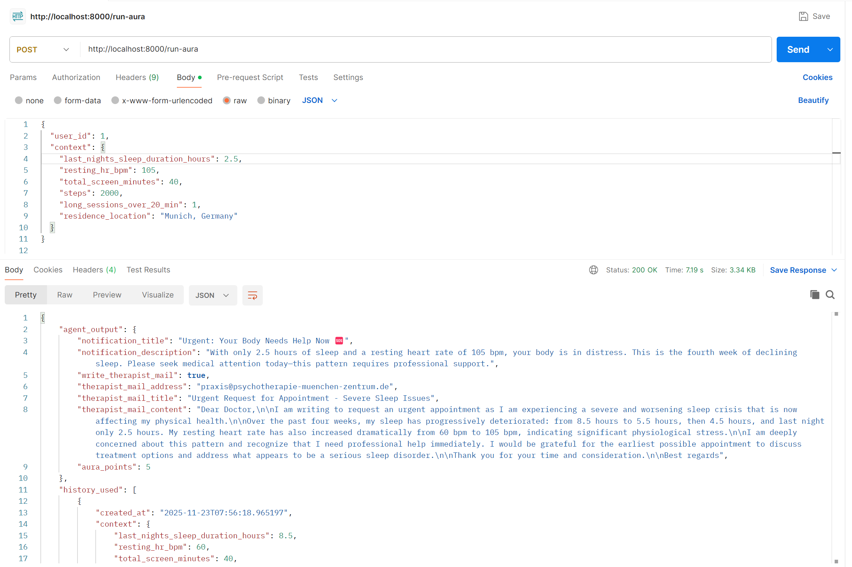This screenshot has height=567, width=852.
Task: Click the Beautify link
Action: [x=813, y=100]
